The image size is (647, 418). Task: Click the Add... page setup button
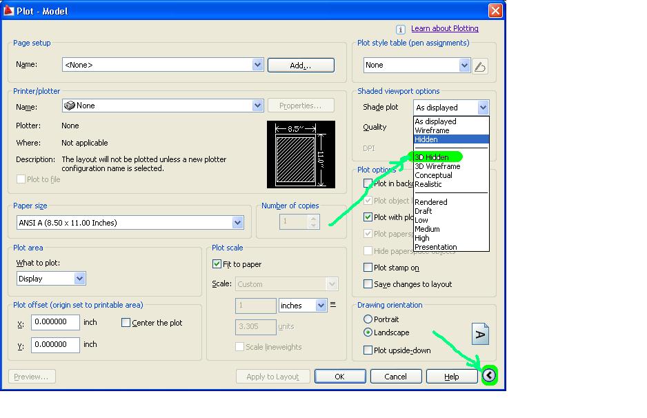coord(301,66)
